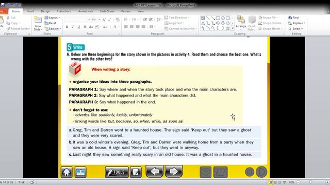Toggle Underline formatting

79,27
